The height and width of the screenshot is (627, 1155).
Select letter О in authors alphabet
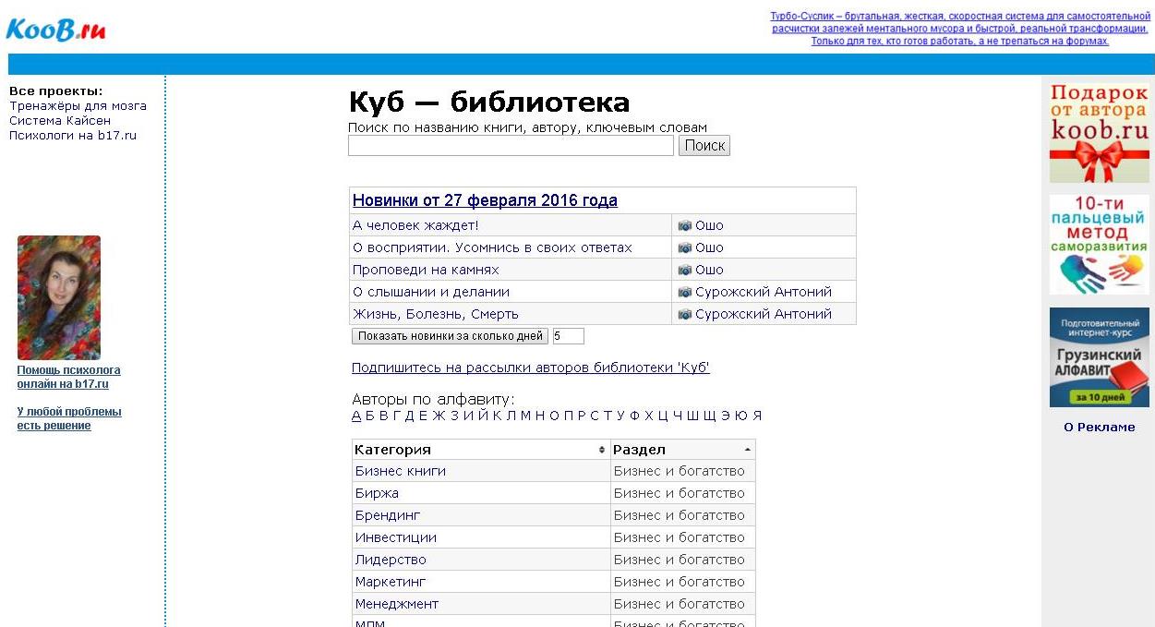[554, 416]
